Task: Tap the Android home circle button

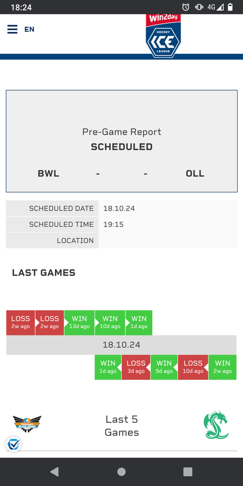Action: tap(121, 472)
